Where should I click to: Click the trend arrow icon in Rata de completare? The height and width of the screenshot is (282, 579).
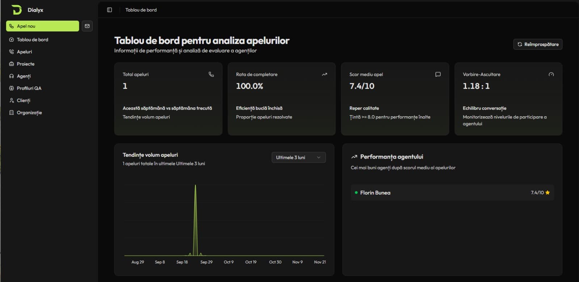point(324,74)
